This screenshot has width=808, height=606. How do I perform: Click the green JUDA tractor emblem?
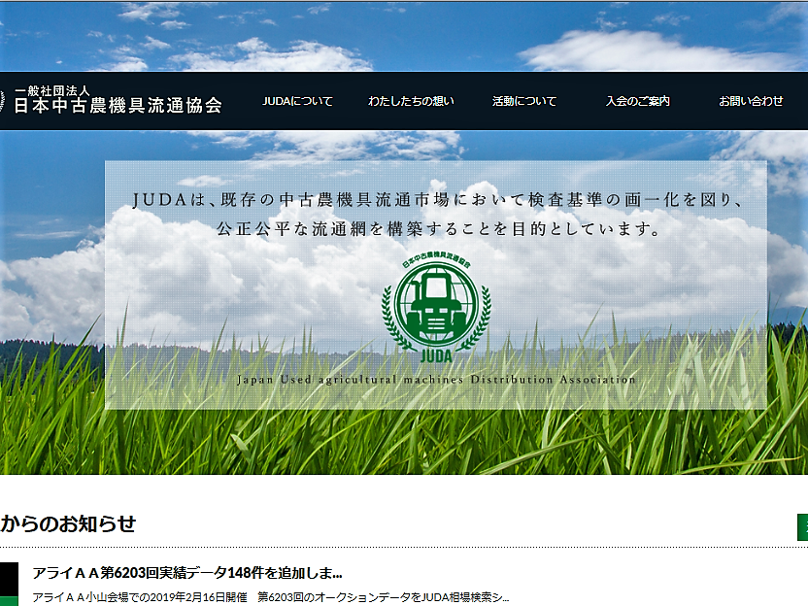(436, 308)
